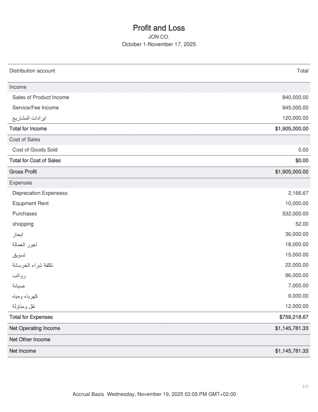Click the Gross Profit row label
The image size is (318, 412).
[23, 172]
